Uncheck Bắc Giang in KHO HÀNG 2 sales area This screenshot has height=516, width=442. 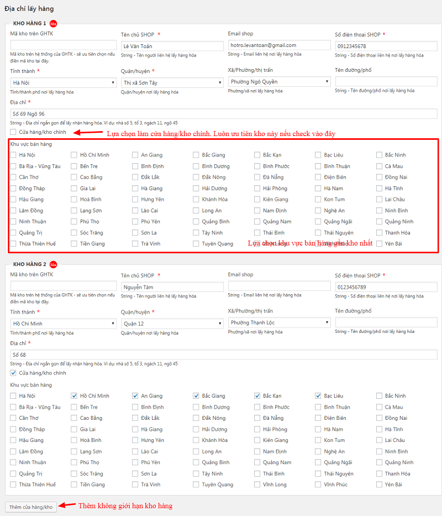pos(195,395)
